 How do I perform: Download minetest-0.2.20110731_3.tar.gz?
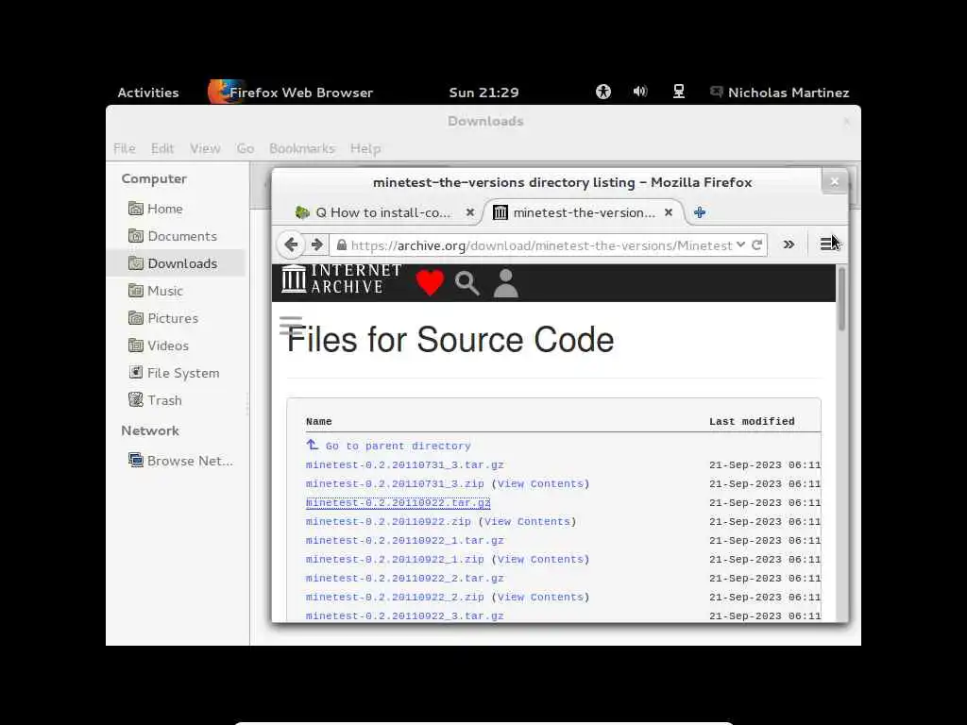pos(404,464)
